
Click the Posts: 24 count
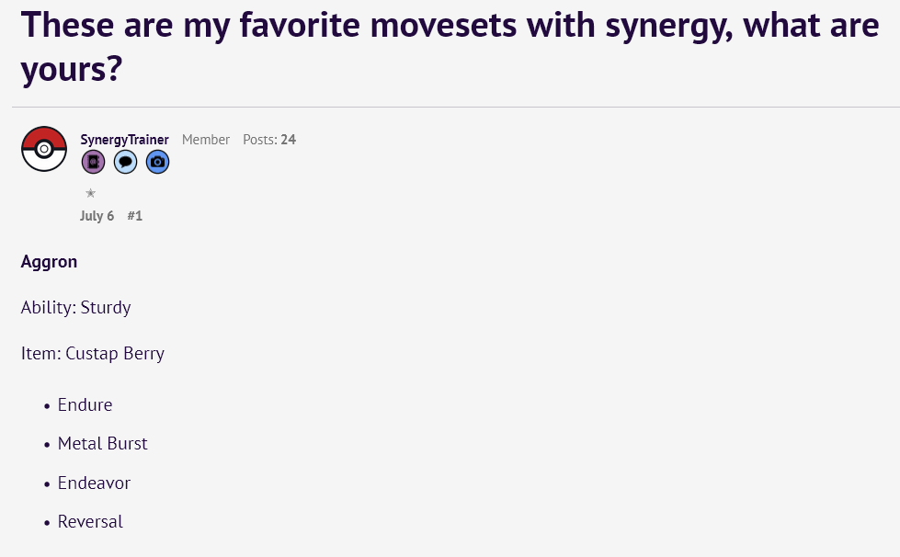[x=269, y=140]
